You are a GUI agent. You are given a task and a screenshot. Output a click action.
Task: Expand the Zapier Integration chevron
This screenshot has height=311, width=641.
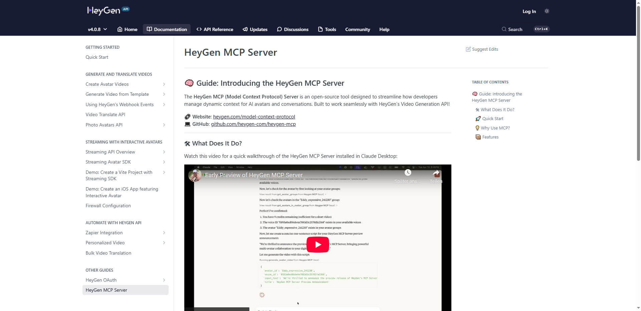(164, 233)
